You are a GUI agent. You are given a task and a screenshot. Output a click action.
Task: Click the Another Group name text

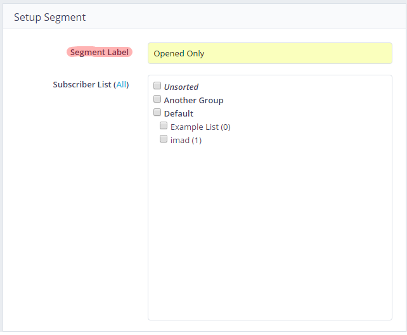(193, 101)
